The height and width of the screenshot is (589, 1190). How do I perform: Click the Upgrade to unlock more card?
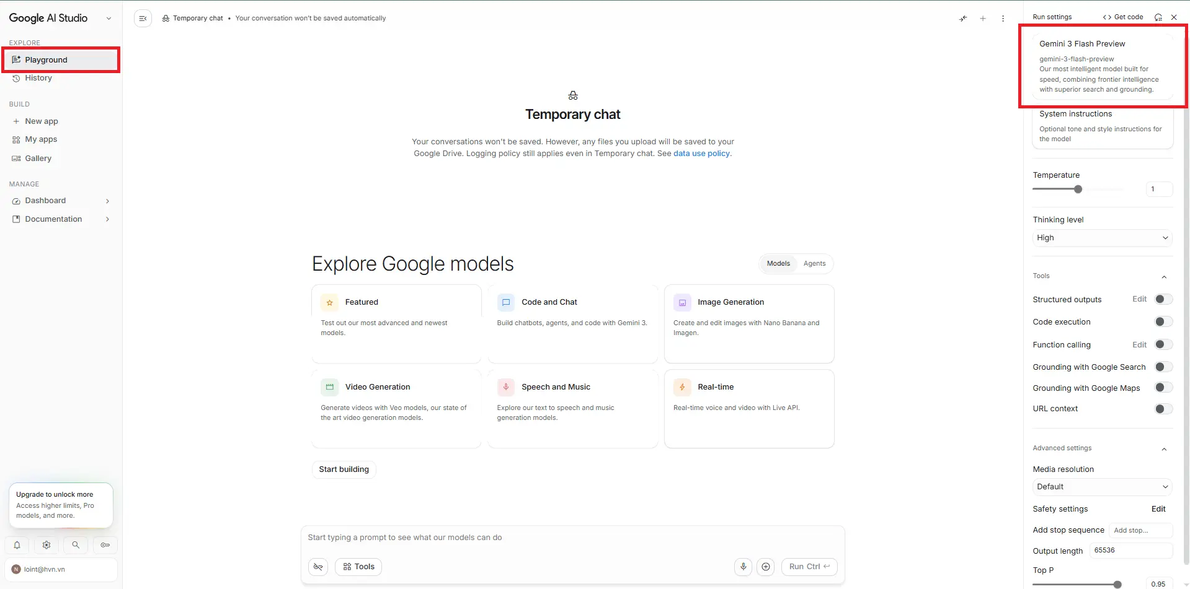[x=61, y=505]
